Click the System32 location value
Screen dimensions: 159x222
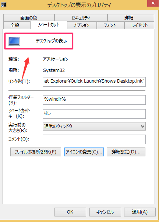54,70
